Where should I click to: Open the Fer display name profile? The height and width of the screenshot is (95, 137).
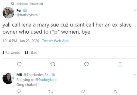pyautogui.click(x=19, y=10)
